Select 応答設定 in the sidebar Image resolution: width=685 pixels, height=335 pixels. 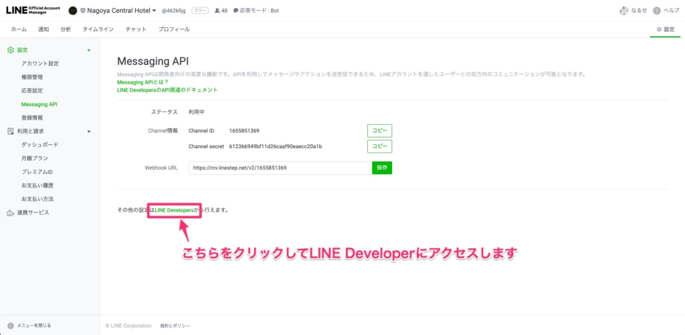[x=31, y=91]
